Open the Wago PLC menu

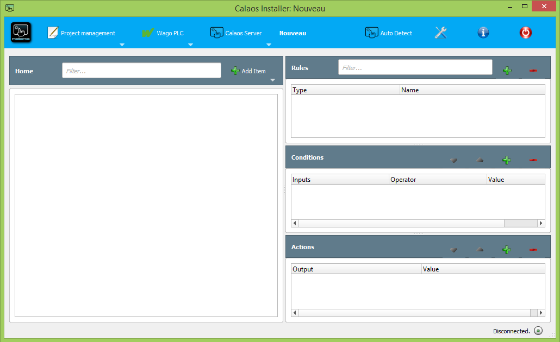coord(163,33)
